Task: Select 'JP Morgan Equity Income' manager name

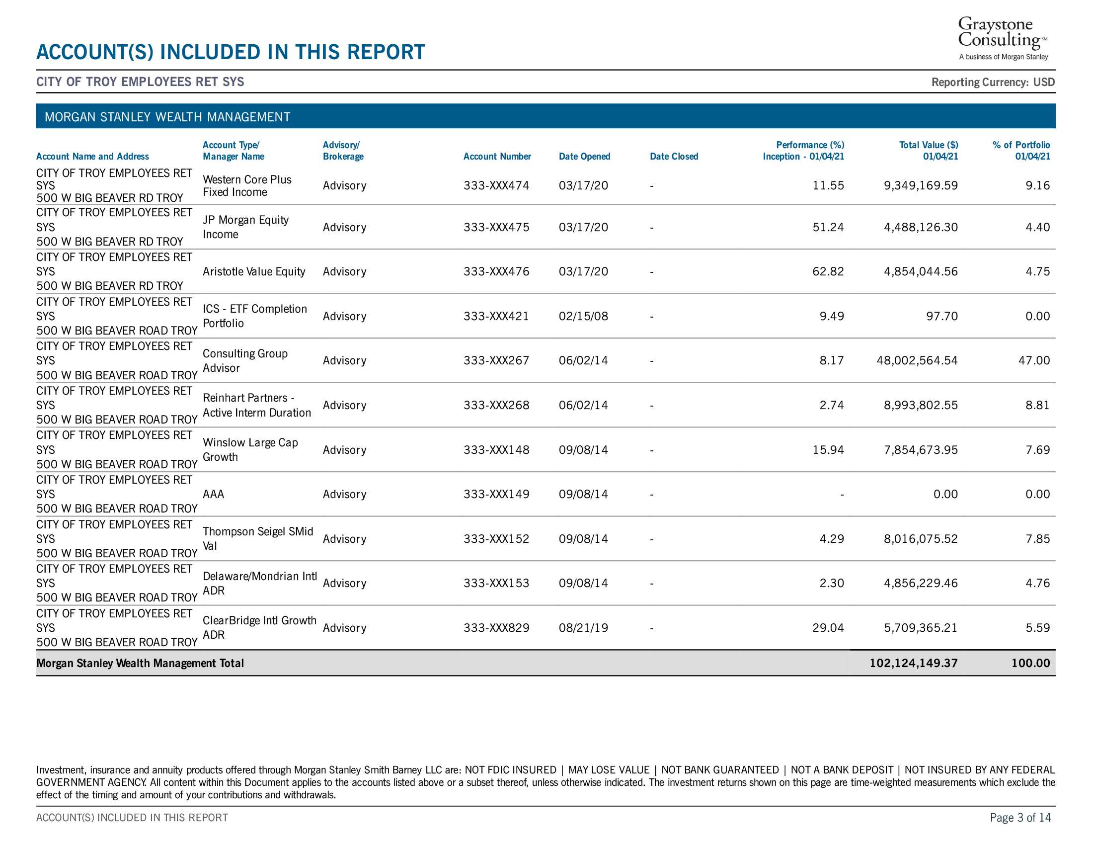Action: [246, 227]
